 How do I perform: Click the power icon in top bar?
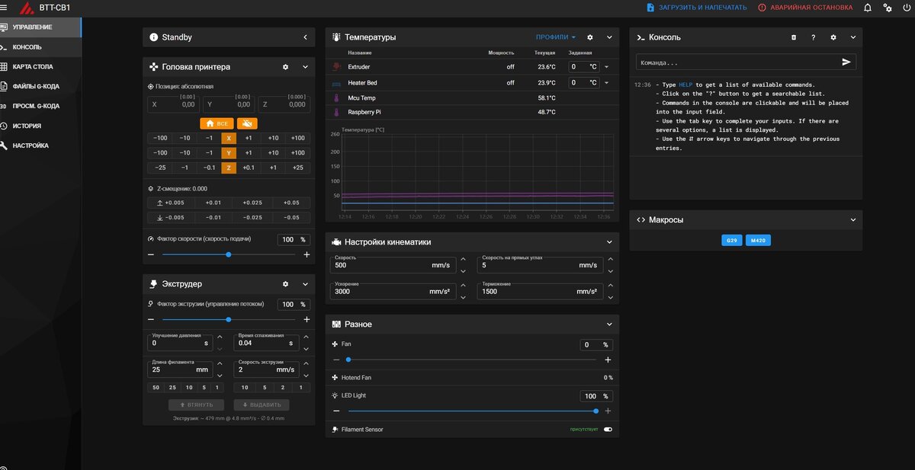click(x=907, y=7)
